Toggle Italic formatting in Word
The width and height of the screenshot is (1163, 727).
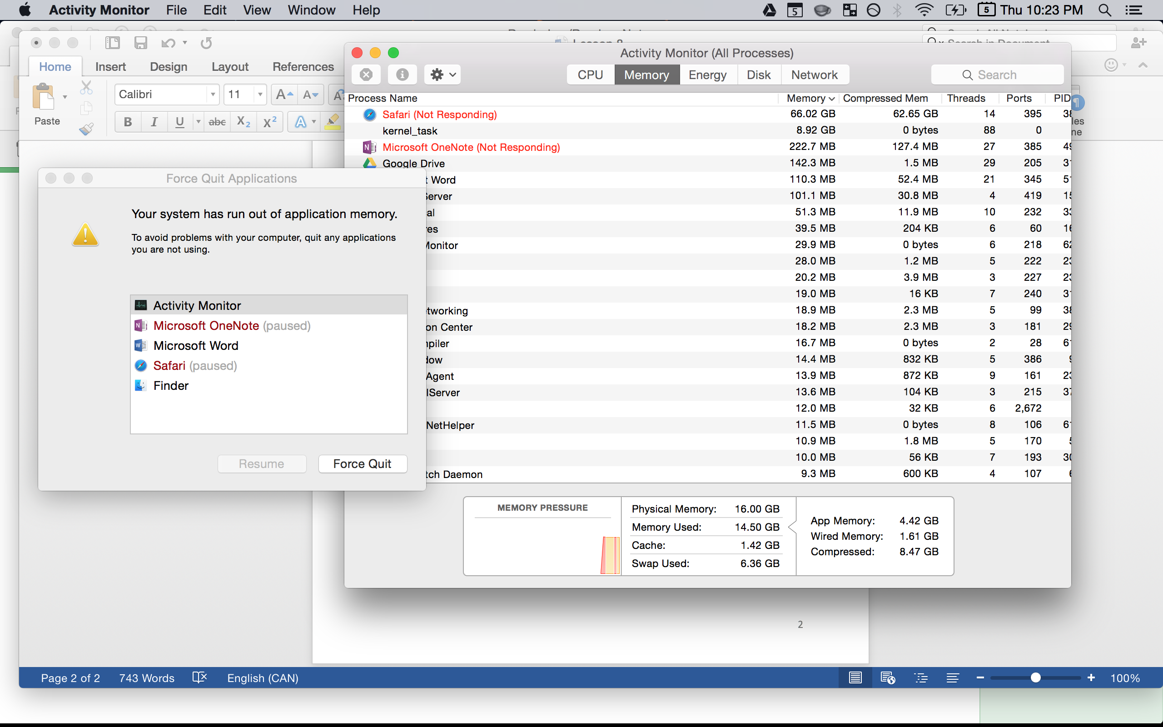pyautogui.click(x=154, y=122)
